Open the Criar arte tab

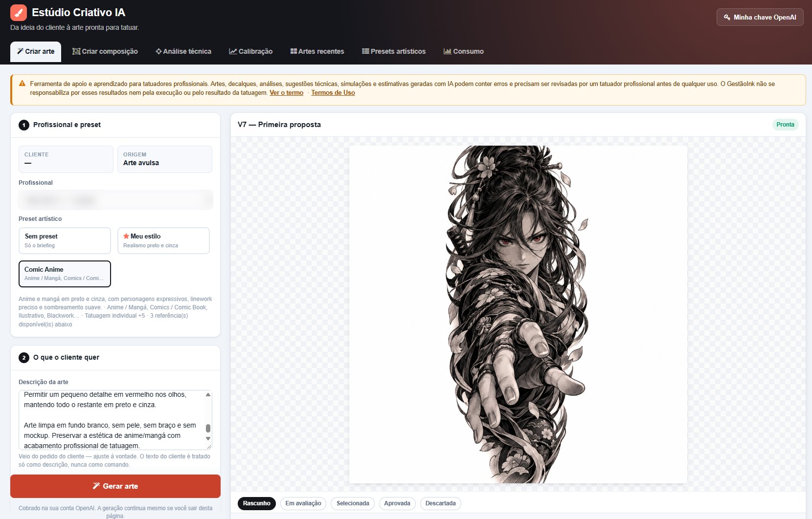point(36,51)
